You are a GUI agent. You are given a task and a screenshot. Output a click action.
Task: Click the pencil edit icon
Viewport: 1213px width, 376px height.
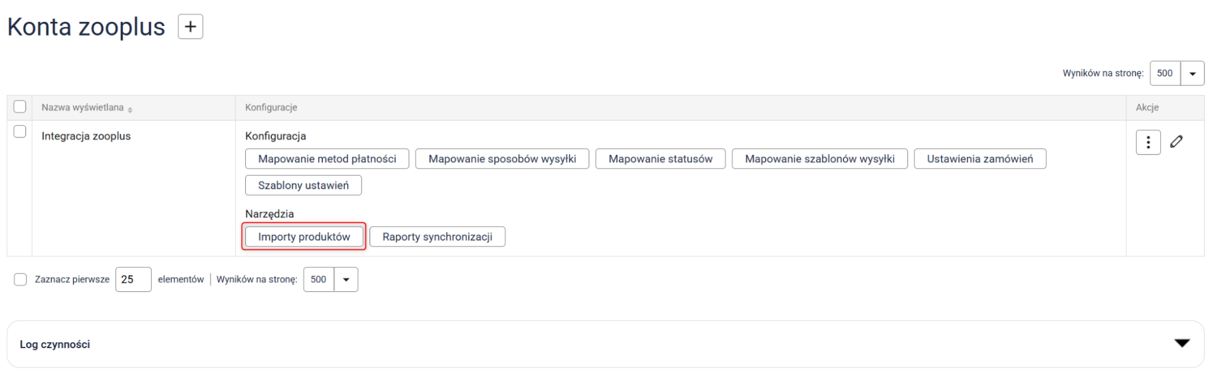click(x=1176, y=142)
